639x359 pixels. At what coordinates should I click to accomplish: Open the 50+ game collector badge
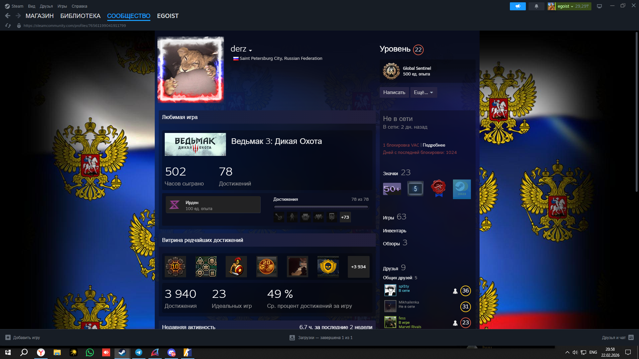click(392, 189)
